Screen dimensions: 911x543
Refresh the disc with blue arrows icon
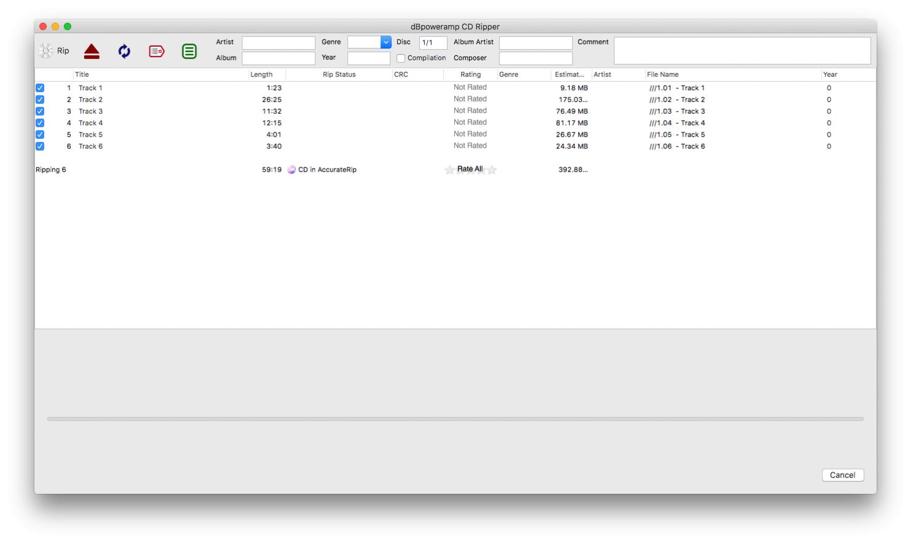124,52
